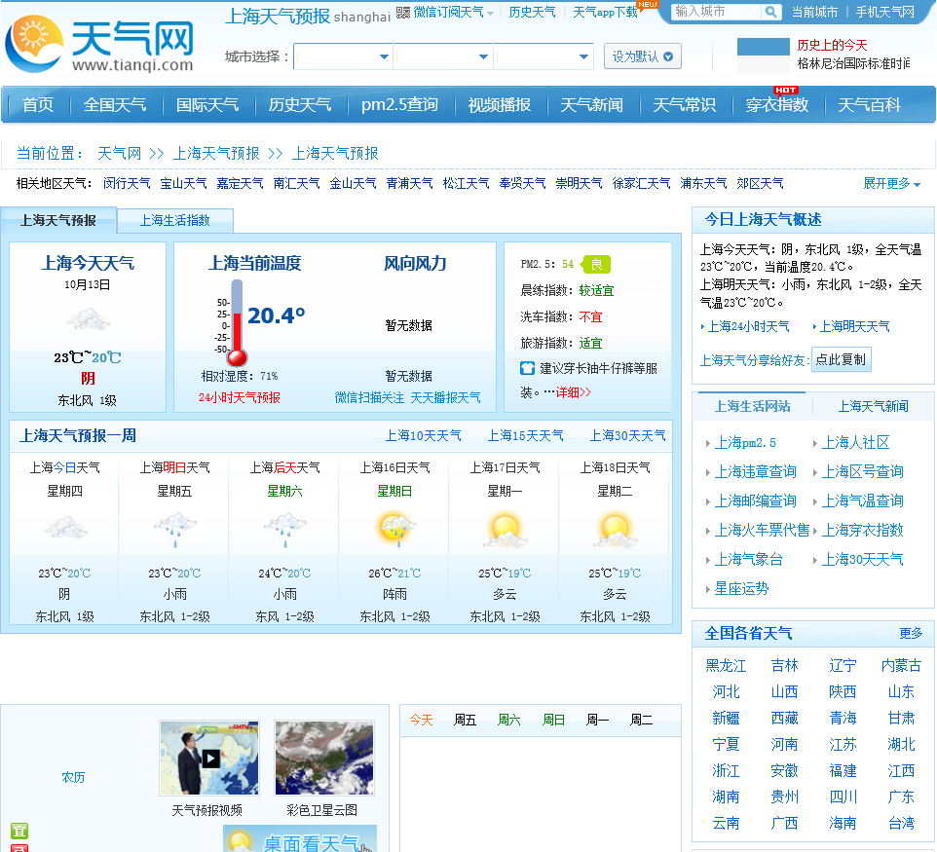
Task: Click the WeChat QR code icon
Action: coord(403,12)
